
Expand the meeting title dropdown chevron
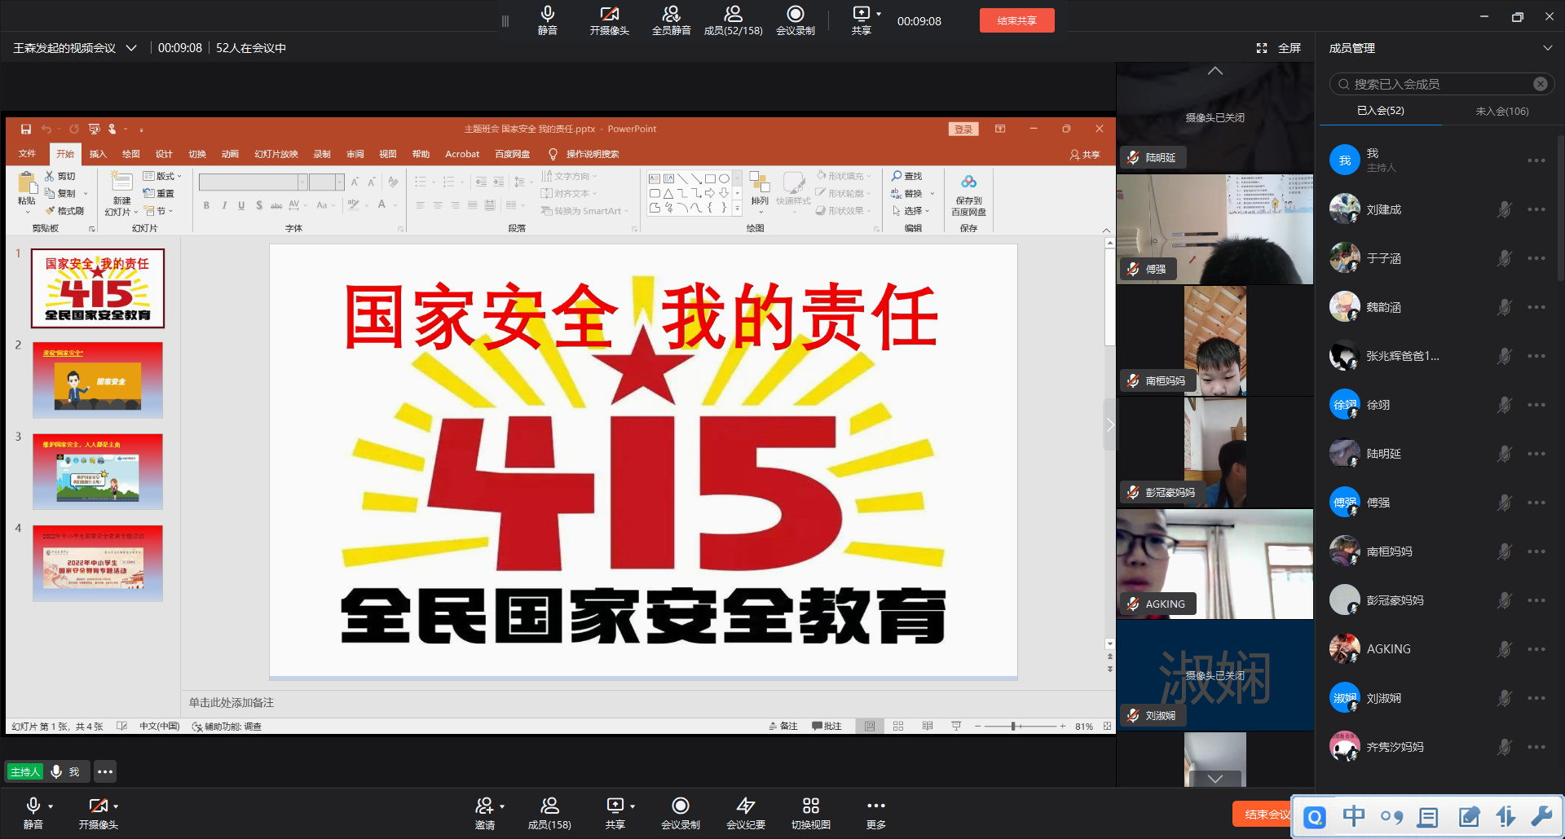(x=131, y=48)
